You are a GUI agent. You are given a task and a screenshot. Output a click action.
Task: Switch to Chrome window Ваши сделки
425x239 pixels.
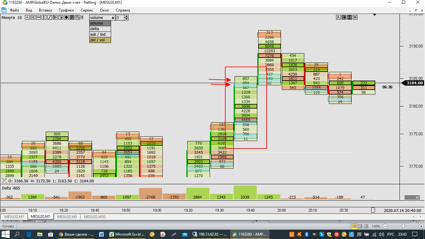76,234
